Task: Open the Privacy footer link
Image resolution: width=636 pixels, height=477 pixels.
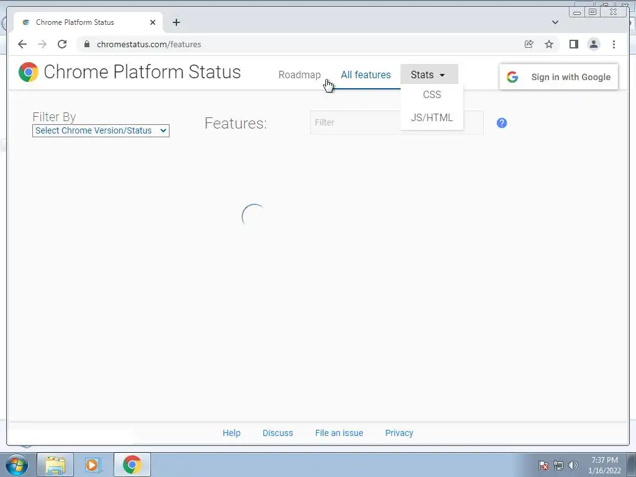Action: click(x=399, y=433)
